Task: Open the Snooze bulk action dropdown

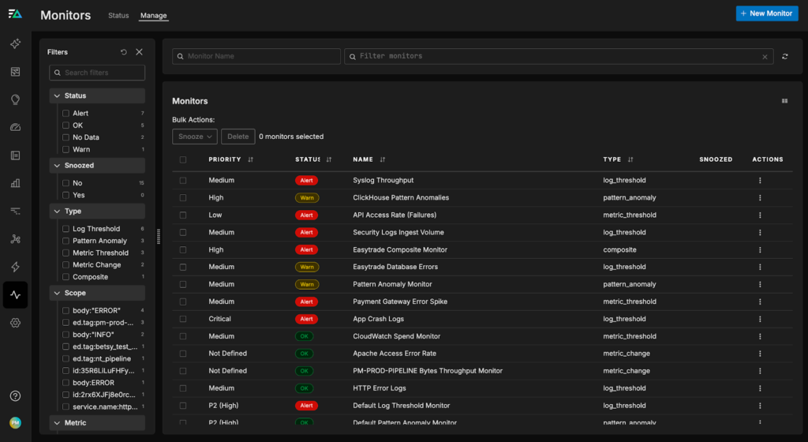Action: point(194,137)
